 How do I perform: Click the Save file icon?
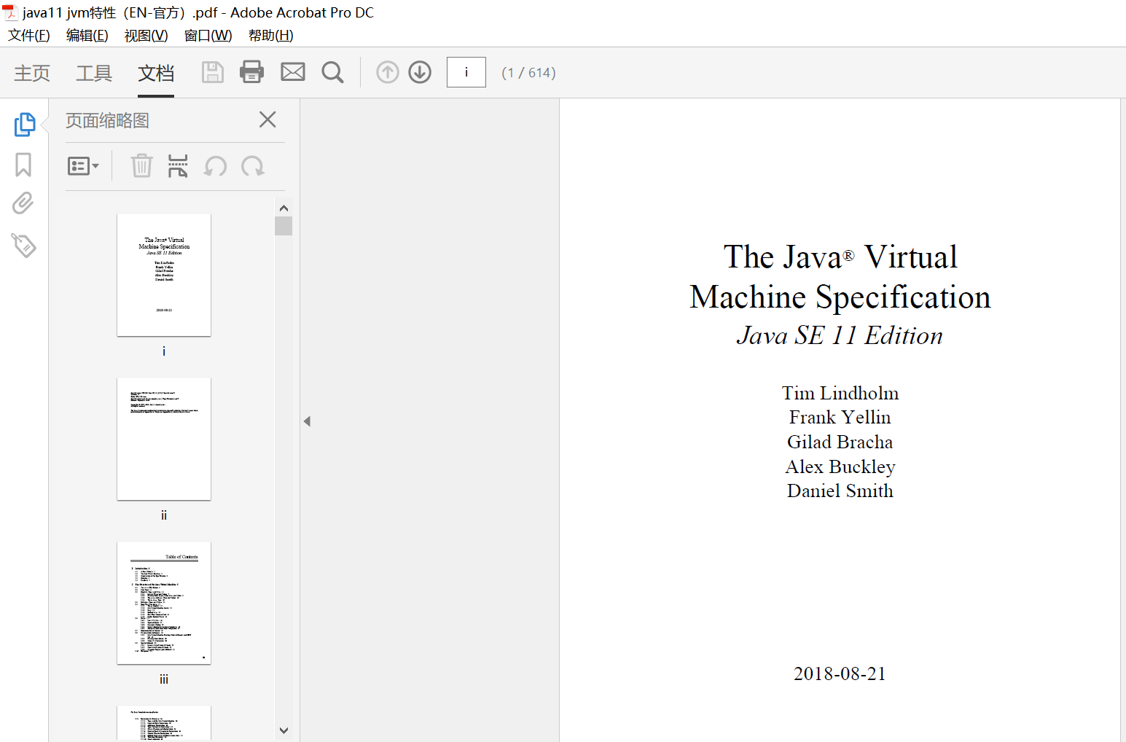(x=212, y=72)
